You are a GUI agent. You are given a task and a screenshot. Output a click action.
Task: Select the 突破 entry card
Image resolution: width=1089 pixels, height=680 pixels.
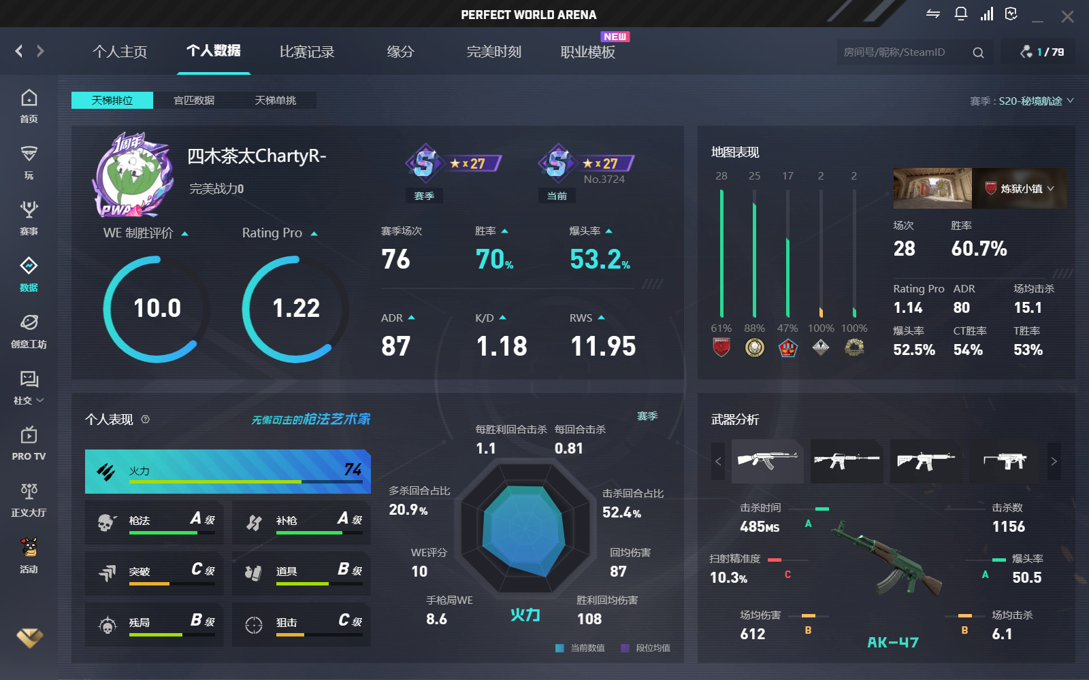155,573
